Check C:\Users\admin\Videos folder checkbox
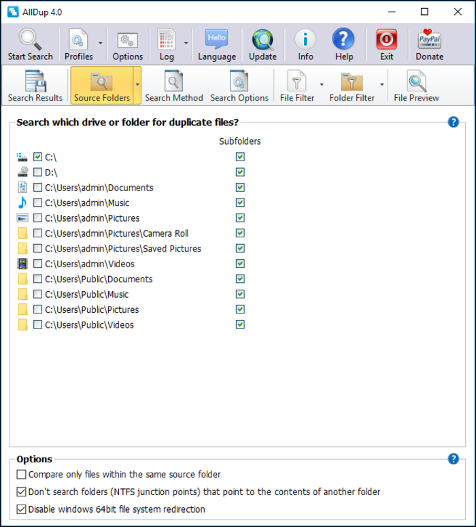This screenshot has height=527, width=476. 37,264
